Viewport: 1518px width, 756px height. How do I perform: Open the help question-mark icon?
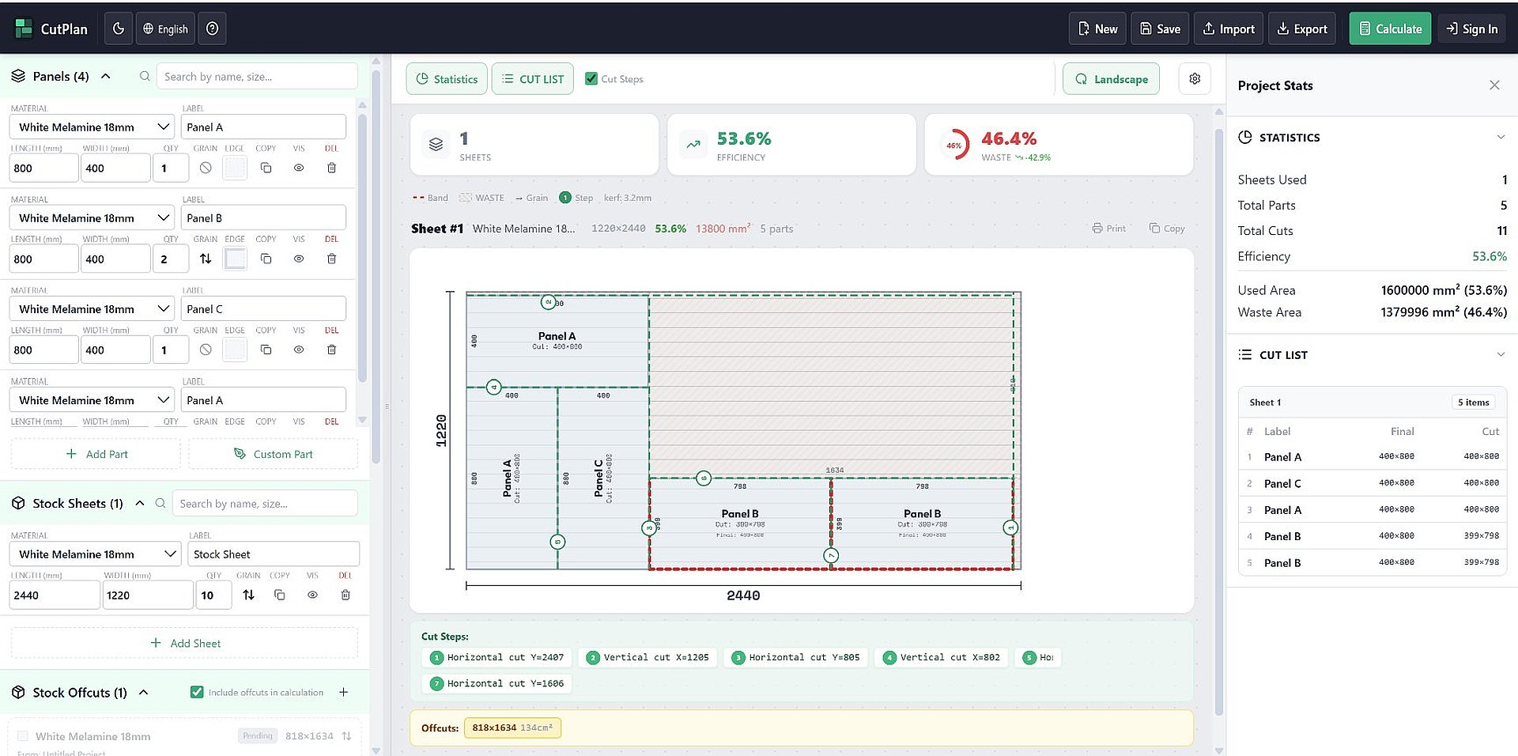(x=212, y=28)
